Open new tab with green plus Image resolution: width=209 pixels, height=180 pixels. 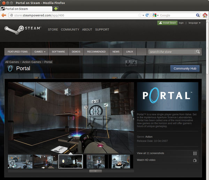tap(56, 9)
